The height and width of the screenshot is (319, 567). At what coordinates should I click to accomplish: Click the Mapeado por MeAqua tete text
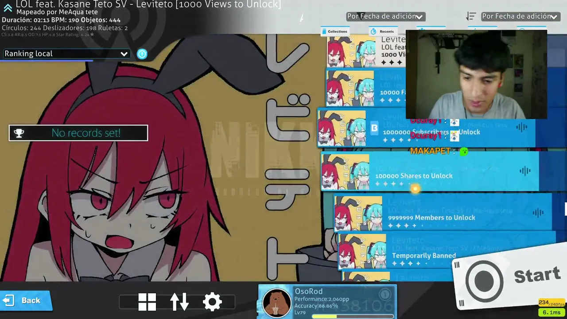pyautogui.click(x=57, y=12)
